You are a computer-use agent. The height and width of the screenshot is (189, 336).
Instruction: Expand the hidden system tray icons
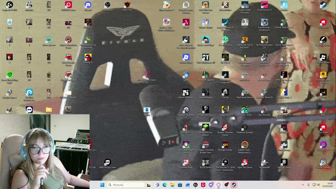(x=303, y=185)
